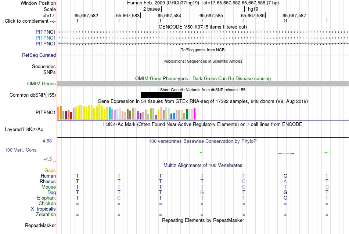349x234 pixels.
Task: Click the OMIM Genes track label
Action: (x=42, y=83)
